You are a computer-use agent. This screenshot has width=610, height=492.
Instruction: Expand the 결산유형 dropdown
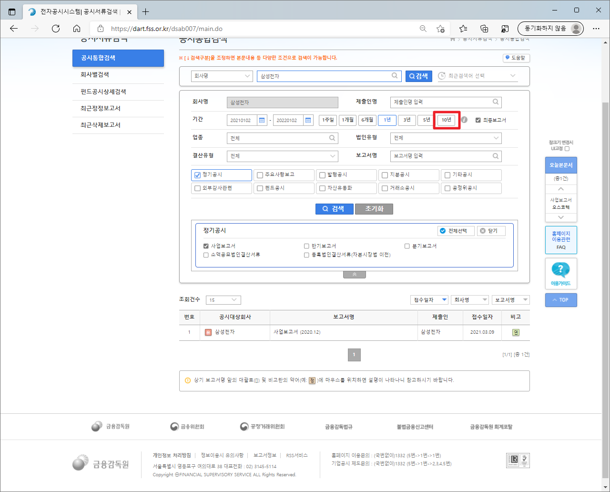[x=282, y=156]
